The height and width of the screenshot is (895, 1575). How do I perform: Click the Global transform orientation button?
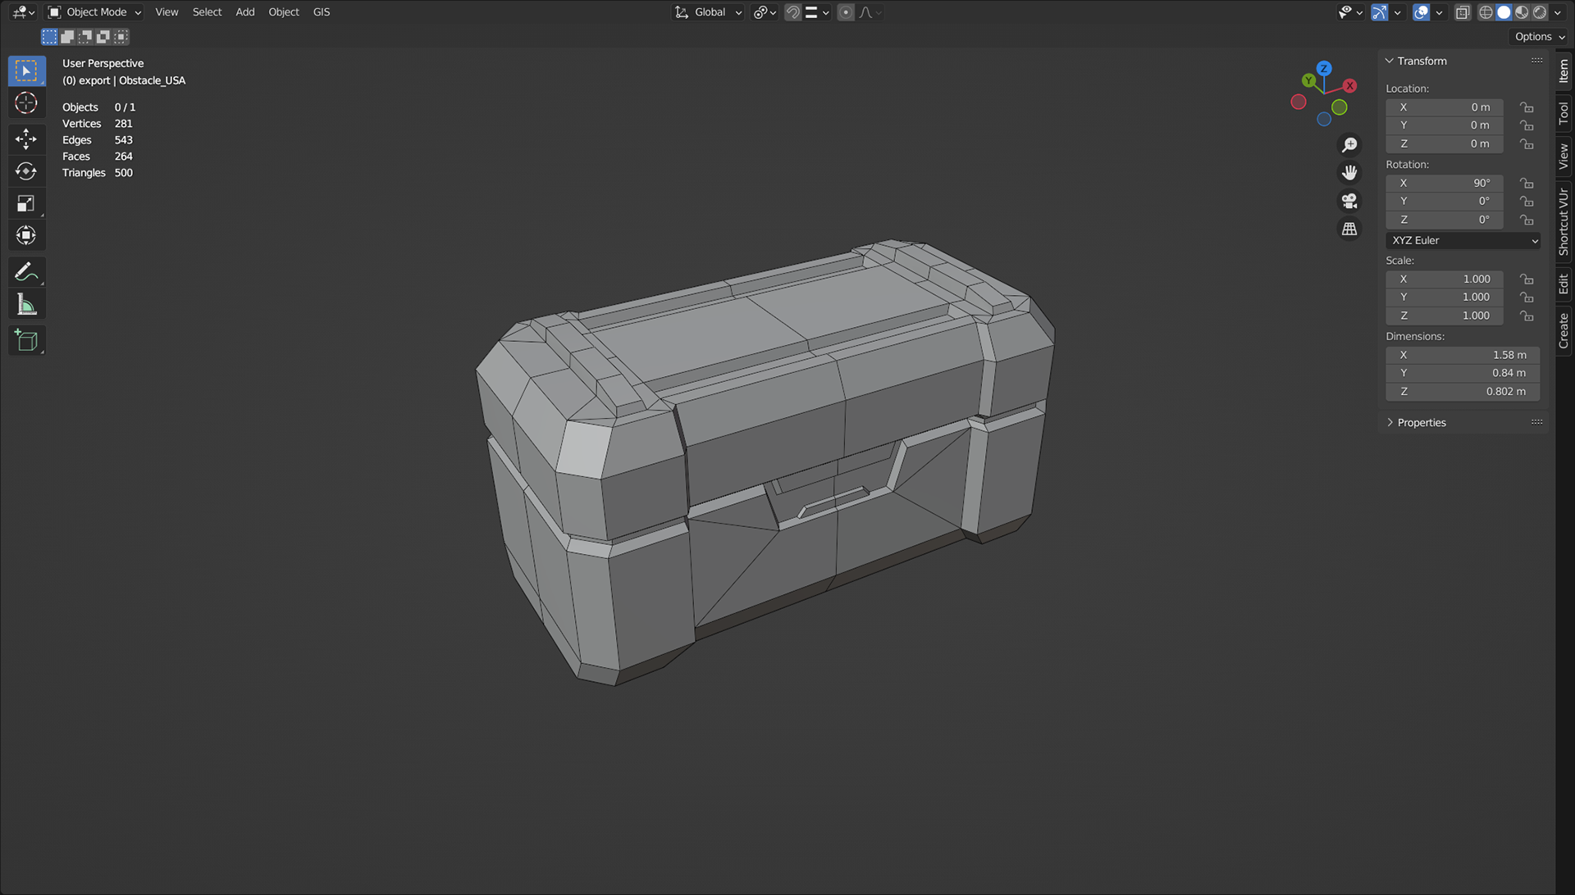pos(709,12)
